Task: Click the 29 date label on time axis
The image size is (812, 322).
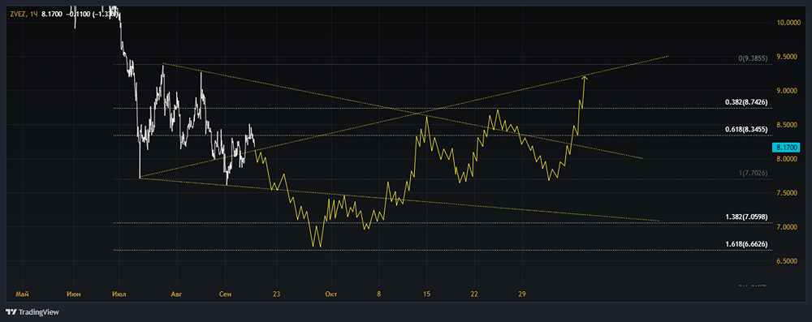Action: pos(522,294)
